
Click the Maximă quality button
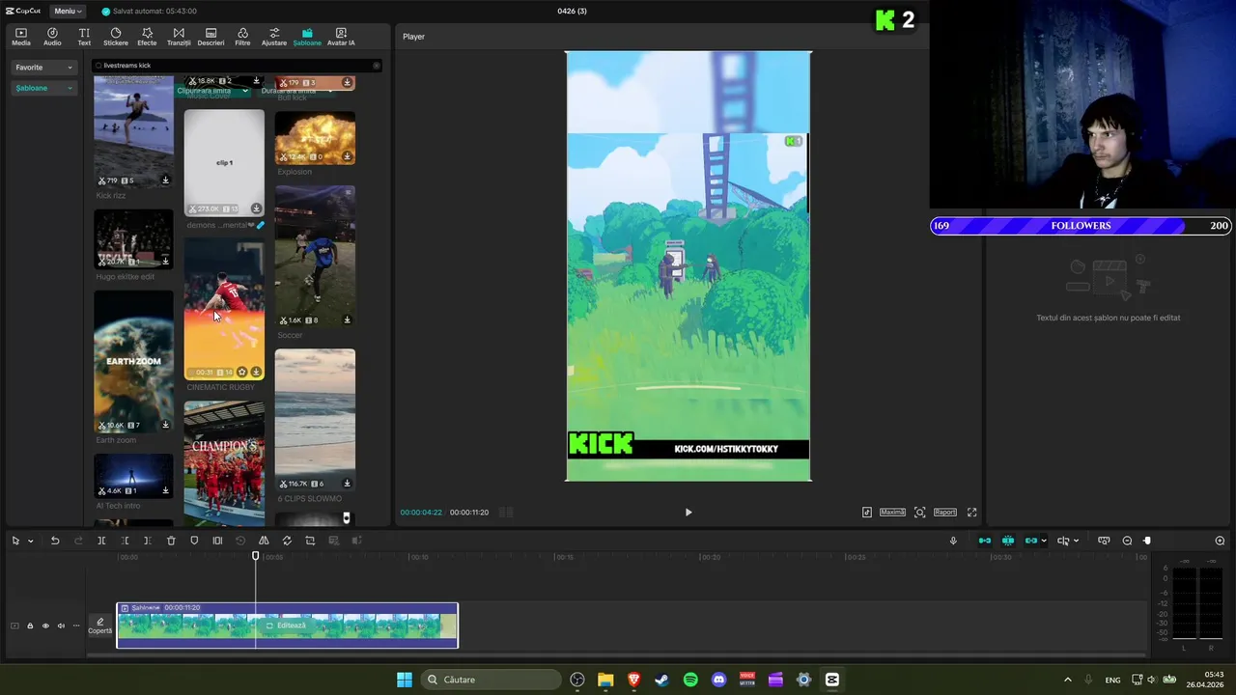(x=892, y=513)
